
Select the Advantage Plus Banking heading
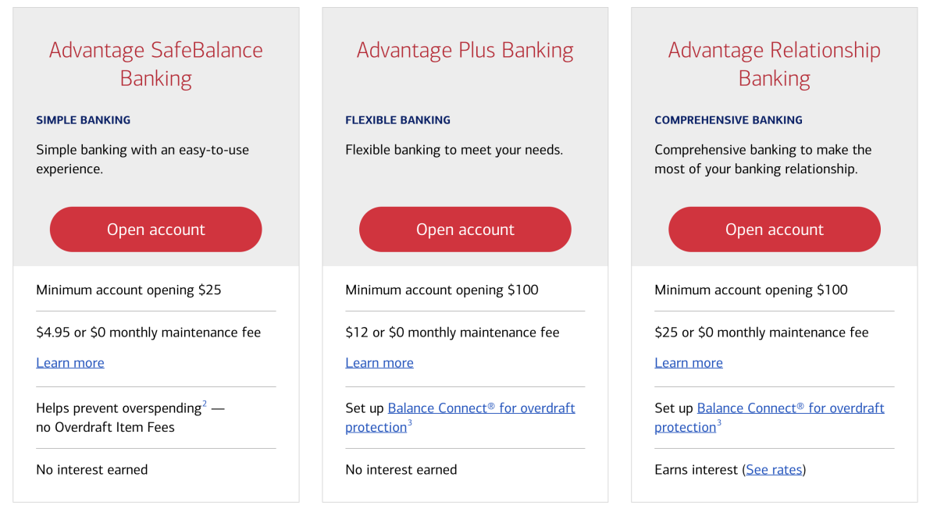tap(465, 50)
